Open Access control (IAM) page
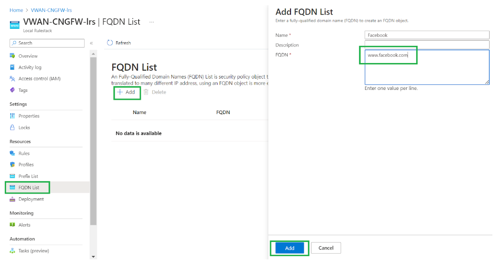This screenshot has height=266, width=500. point(39,79)
